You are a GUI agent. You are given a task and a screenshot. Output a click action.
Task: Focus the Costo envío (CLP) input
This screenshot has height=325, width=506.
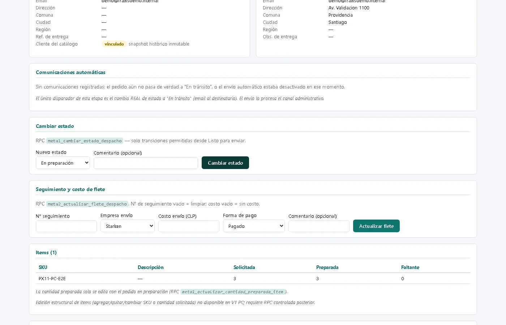(189, 226)
